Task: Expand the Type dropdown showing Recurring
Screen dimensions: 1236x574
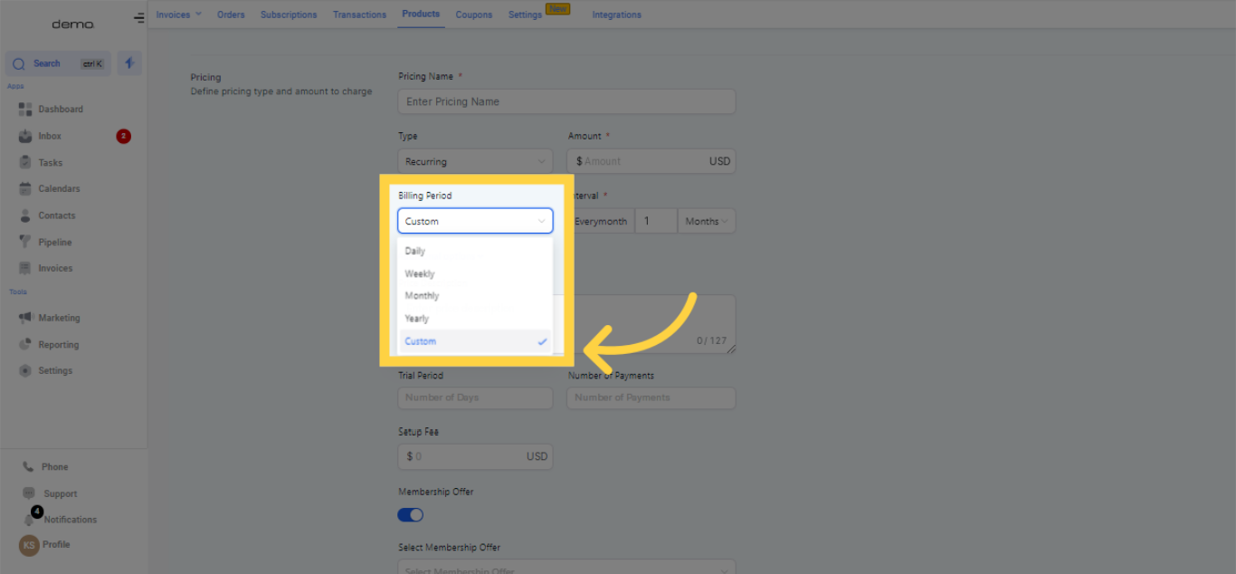Action: click(475, 162)
